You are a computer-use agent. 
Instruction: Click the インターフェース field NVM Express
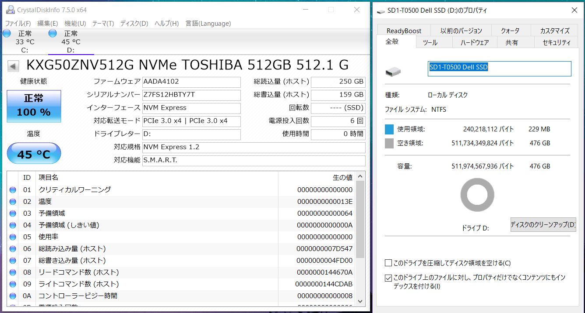coord(191,108)
